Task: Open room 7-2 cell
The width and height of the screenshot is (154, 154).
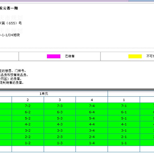Action: pos(28,106)
